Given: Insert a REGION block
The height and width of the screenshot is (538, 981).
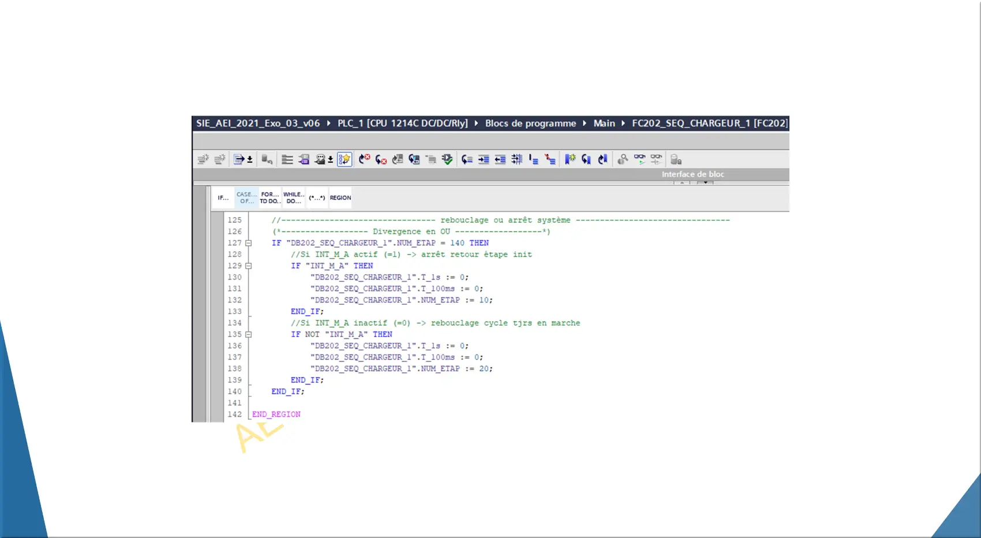Looking at the screenshot, I should coord(340,198).
